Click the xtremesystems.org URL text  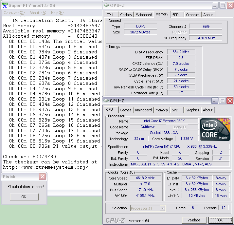[46, 167]
